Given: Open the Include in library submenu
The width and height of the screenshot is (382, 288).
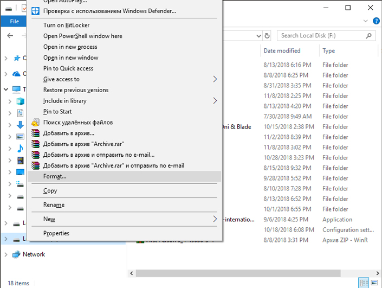Looking at the screenshot, I should pyautogui.click(x=124, y=101).
